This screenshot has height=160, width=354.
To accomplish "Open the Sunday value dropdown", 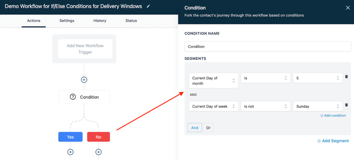I will tap(317, 106).
